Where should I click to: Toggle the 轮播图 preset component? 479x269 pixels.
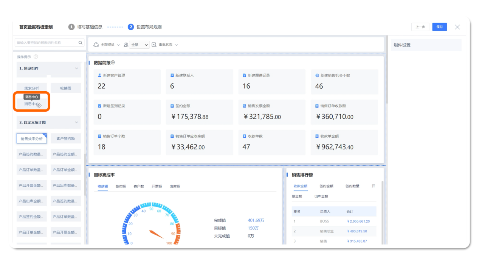point(65,88)
